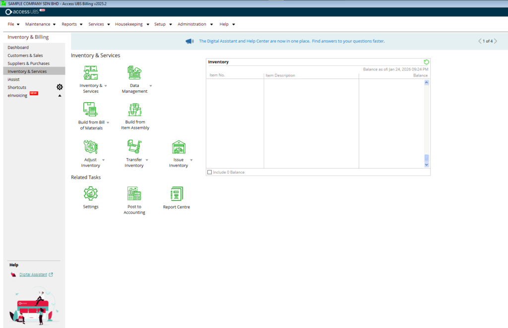This screenshot has width=508, height=328.
Task: Launch Issue Inventory
Action: (x=178, y=147)
